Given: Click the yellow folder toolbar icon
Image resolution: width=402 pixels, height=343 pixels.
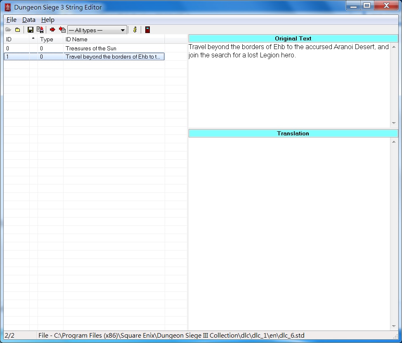Looking at the screenshot, I should point(17,30).
